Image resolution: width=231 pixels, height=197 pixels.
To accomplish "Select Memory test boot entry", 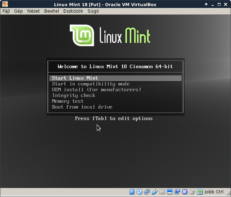I will tap(115, 101).
